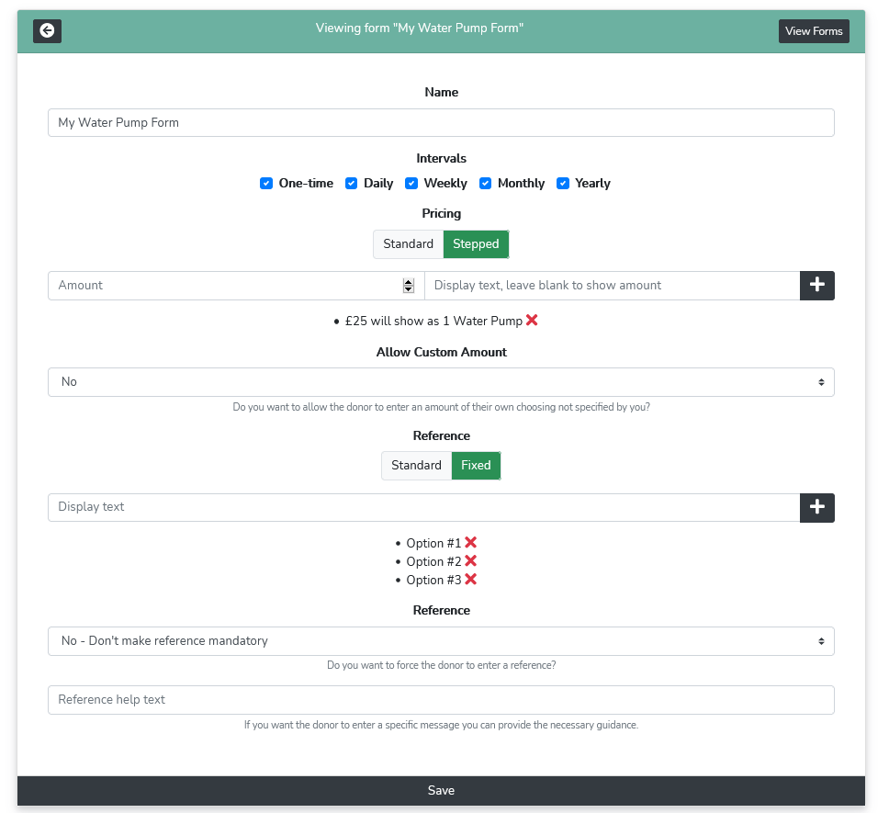Expand the mandatory reference dropdown
The height and width of the screenshot is (813, 889).
441,641
